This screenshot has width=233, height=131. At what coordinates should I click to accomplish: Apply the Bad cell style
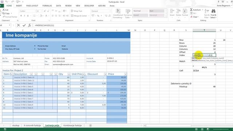(157, 11)
